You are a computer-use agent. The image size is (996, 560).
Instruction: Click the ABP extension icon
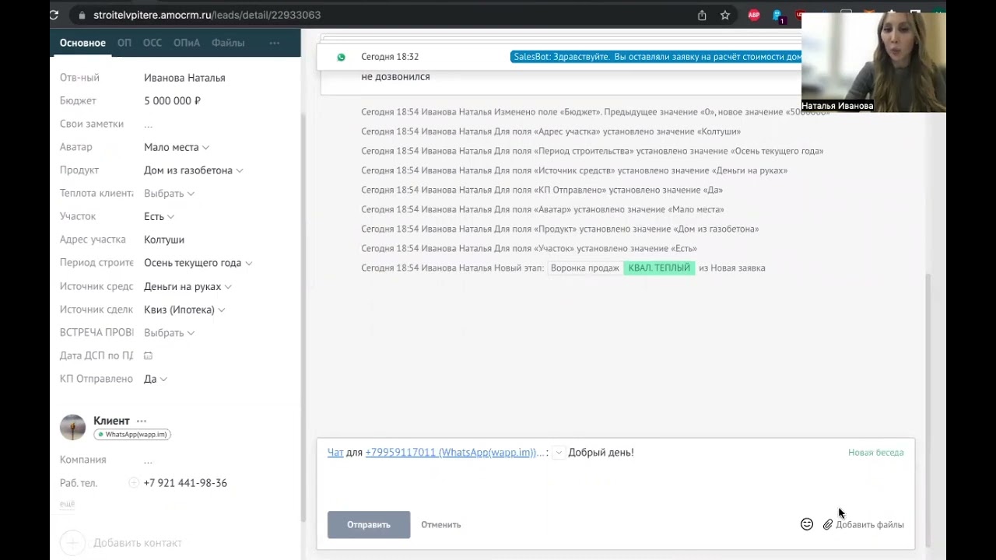pos(753,15)
